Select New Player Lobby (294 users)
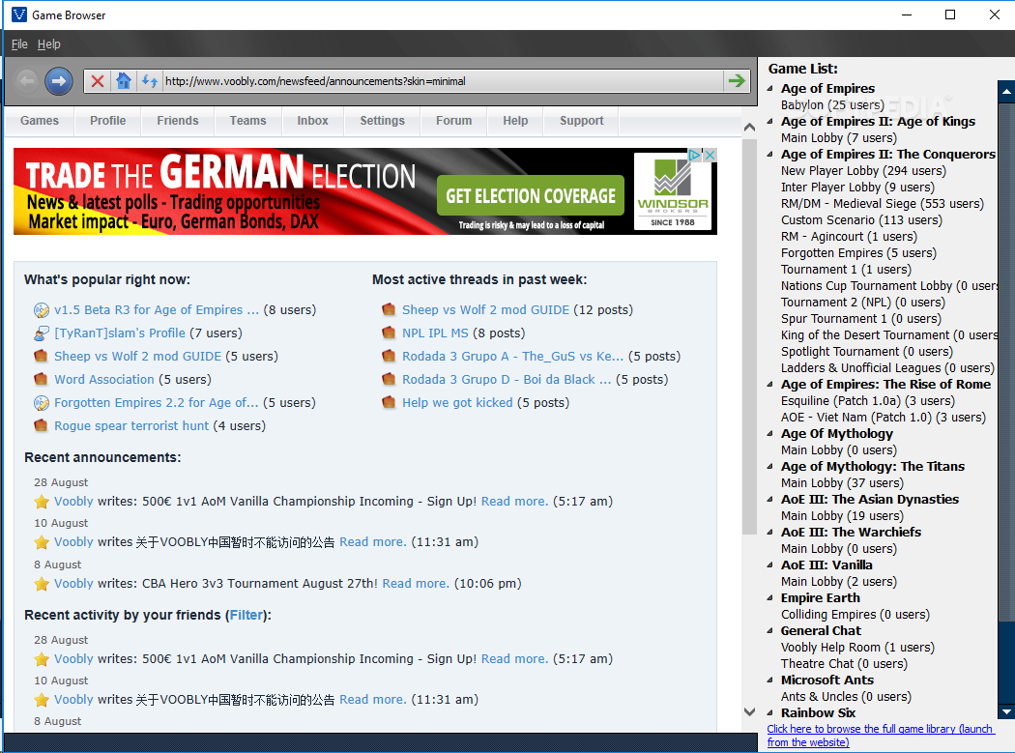 click(863, 171)
